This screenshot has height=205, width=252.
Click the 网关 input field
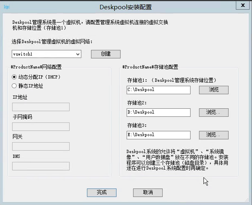click(41, 146)
